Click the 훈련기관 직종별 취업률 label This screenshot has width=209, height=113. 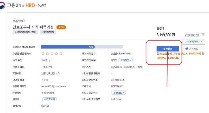[24, 47]
